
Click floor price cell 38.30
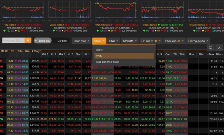coord(25,61)
